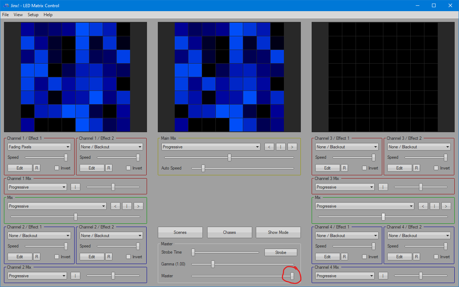Image resolution: width=459 pixels, height=287 pixels.
Task: Click the Strobe button
Action: pyautogui.click(x=281, y=253)
